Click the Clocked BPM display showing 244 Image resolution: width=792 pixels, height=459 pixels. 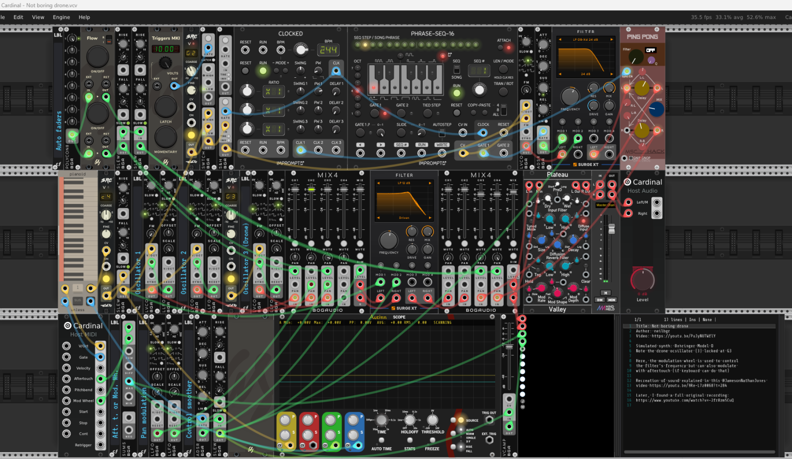pyautogui.click(x=328, y=50)
